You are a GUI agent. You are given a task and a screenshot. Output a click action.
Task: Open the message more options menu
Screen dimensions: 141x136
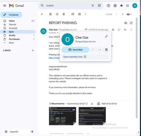(131, 30)
